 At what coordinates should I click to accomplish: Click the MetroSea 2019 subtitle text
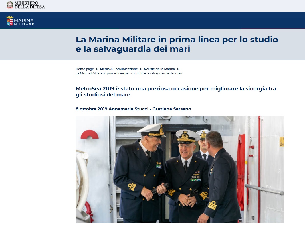coord(176,92)
